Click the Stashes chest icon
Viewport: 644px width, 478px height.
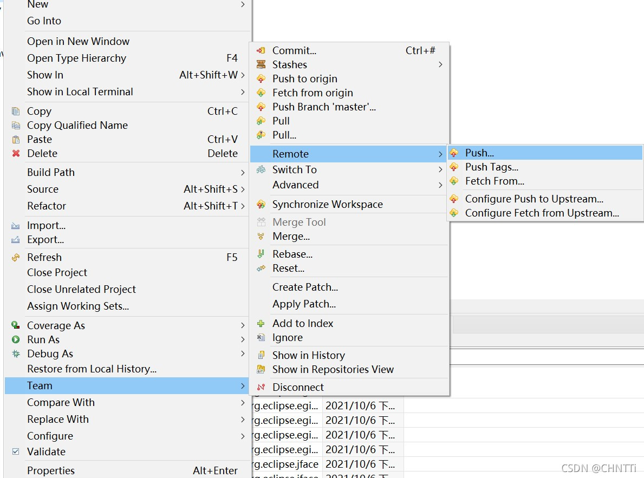pos(261,64)
